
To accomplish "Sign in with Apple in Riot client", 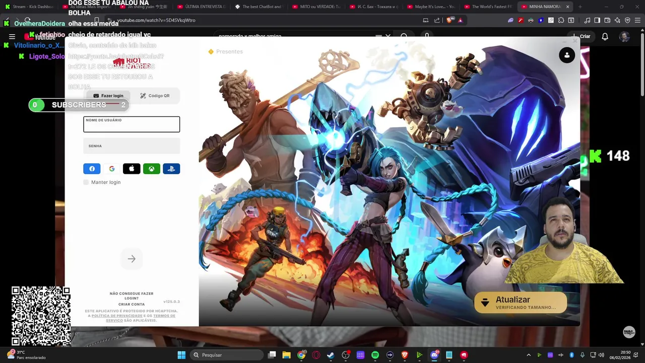I will pyautogui.click(x=132, y=169).
